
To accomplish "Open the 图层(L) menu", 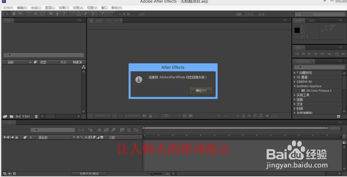I will coord(50,8).
